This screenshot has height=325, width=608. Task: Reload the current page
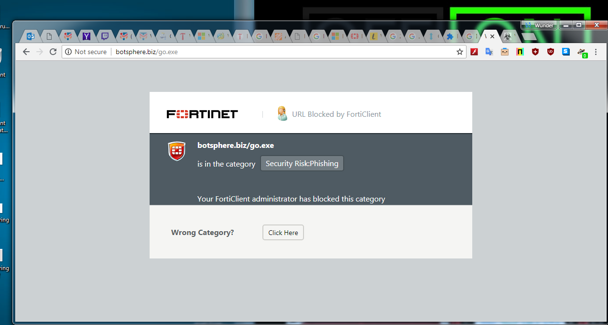click(x=53, y=52)
